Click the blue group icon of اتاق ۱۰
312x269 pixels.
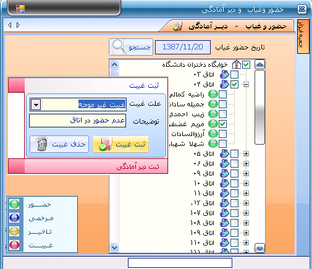click(224, 183)
